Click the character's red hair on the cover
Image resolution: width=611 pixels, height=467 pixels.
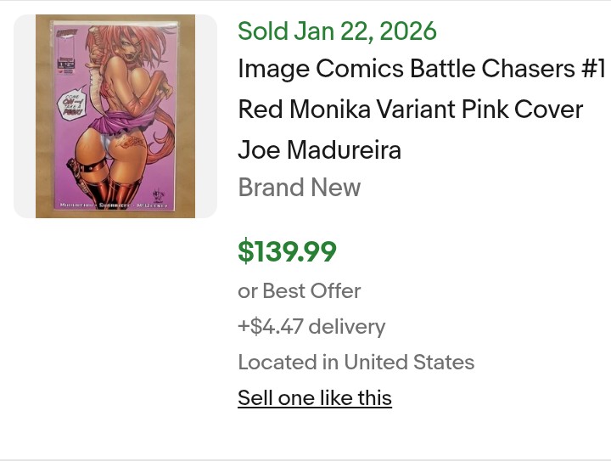[x=136, y=38]
